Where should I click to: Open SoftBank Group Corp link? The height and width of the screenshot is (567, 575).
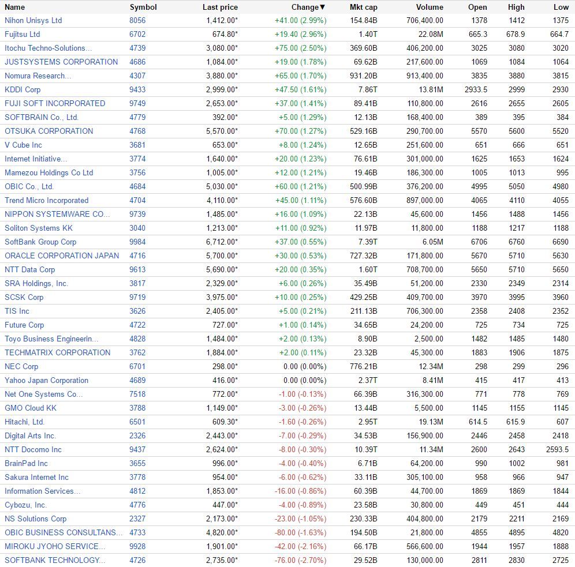pyautogui.click(x=40, y=242)
